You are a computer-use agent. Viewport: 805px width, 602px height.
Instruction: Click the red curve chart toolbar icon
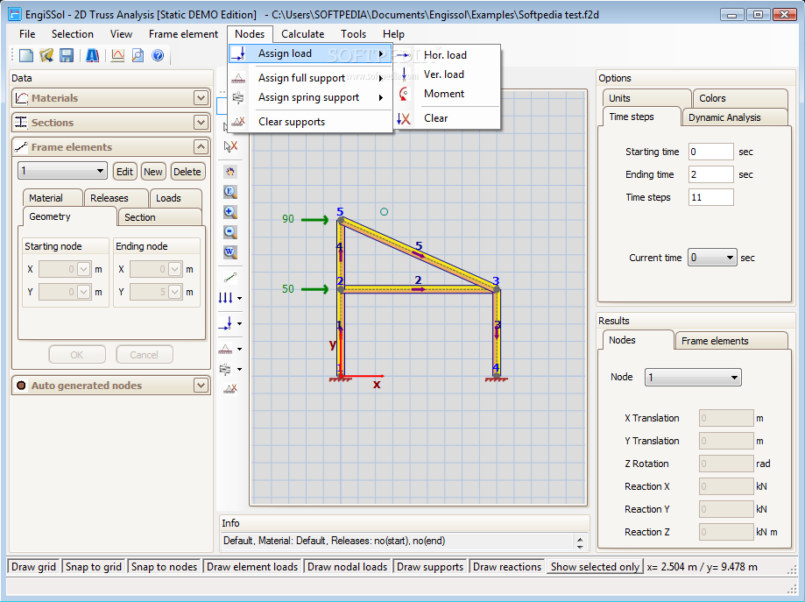(x=117, y=55)
